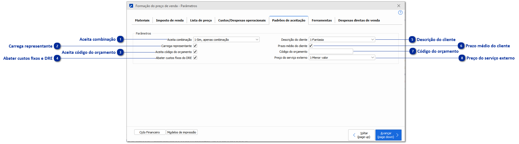Expand the Descrição do cliente dropdown

[x=342, y=40]
